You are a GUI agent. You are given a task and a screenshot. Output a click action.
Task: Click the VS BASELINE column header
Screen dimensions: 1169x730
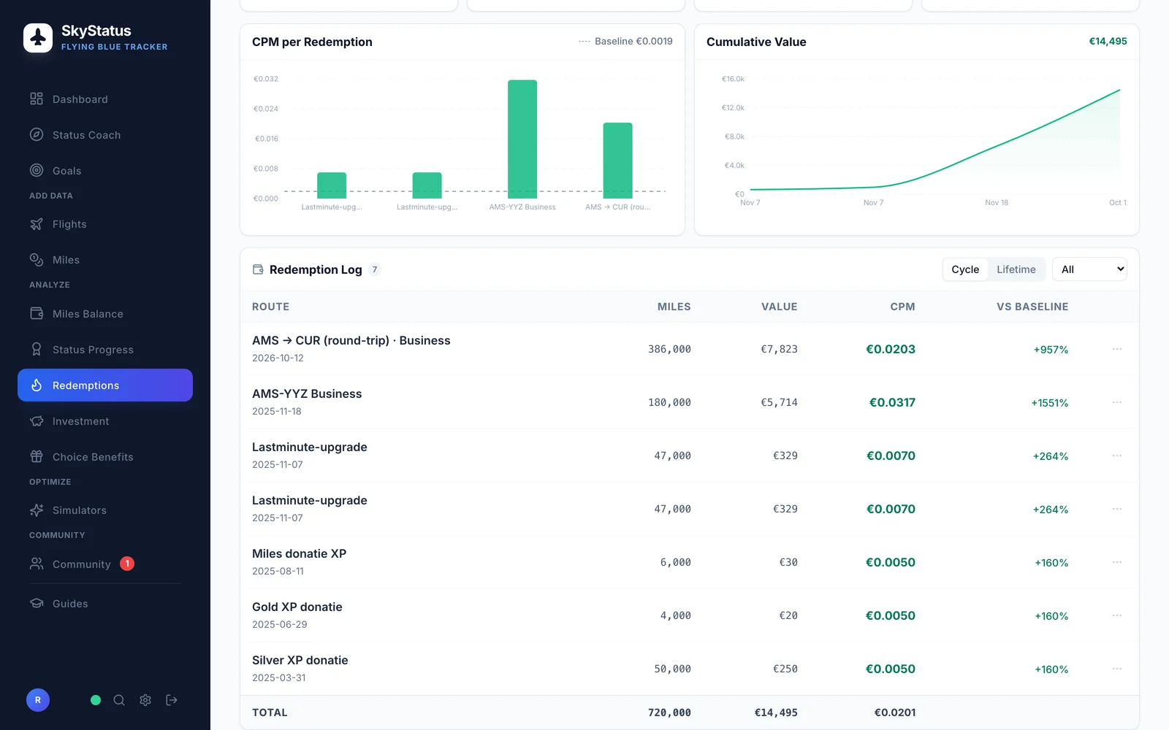pos(1032,307)
